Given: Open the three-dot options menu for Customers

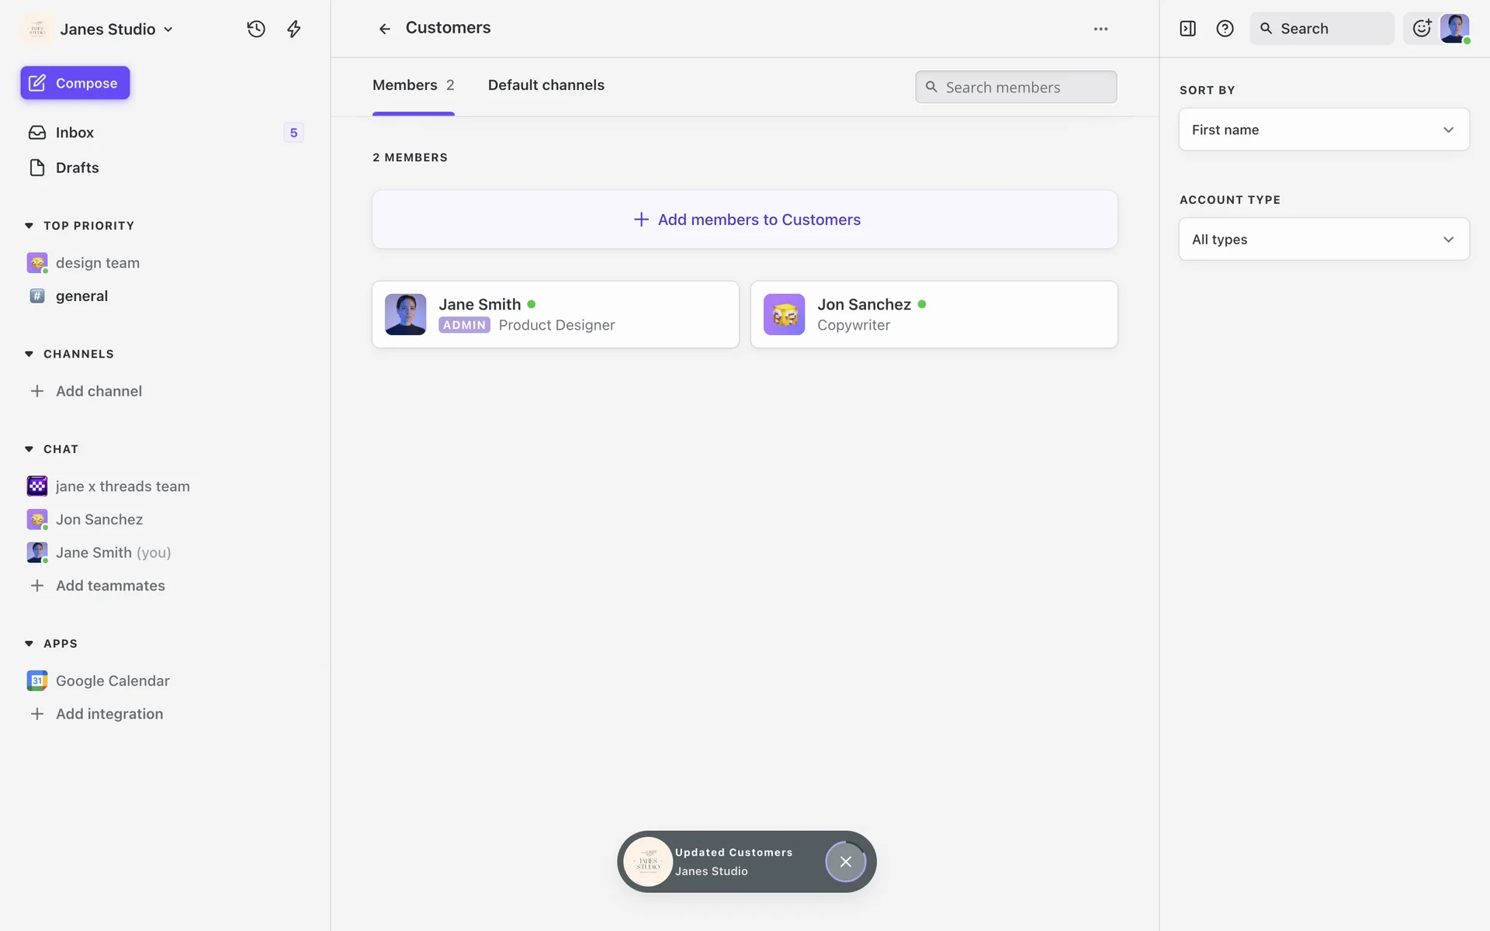Looking at the screenshot, I should click(1100, 29).
